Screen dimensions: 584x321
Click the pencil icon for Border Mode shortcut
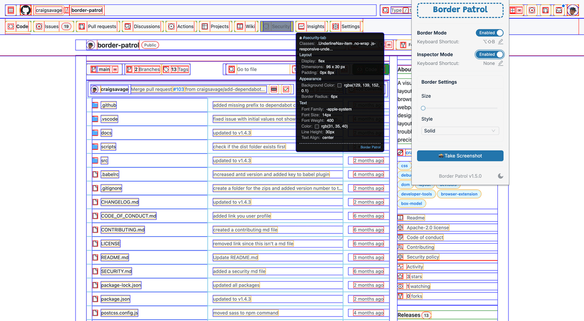[x=500, y=42]
